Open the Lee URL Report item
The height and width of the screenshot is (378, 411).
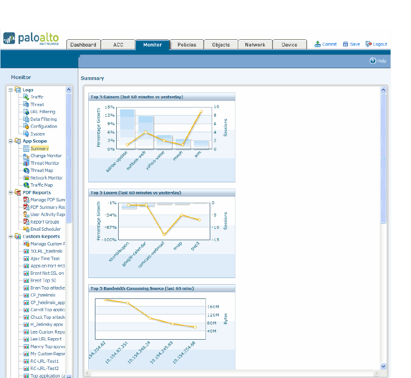pyautogui.click(x=46, y=339)
